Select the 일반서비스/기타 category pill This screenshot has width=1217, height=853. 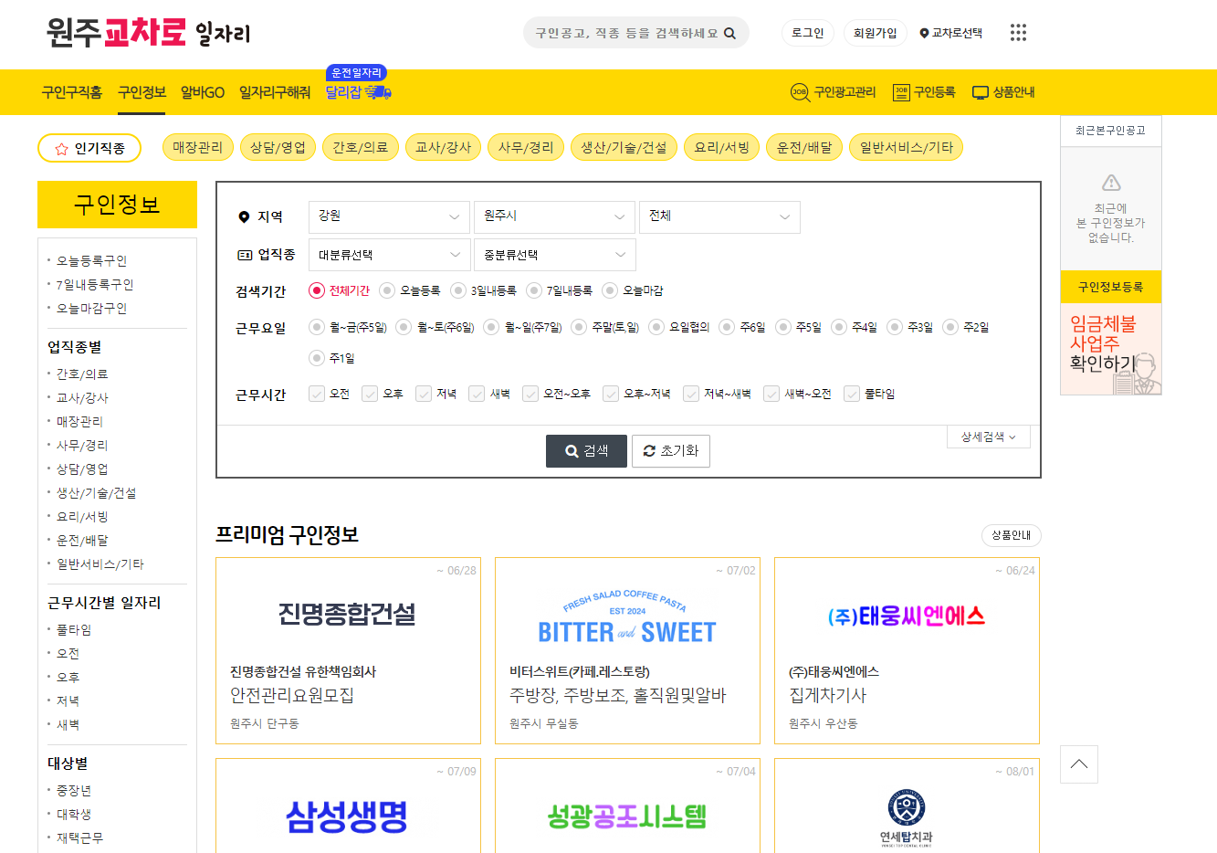[907, 147]
